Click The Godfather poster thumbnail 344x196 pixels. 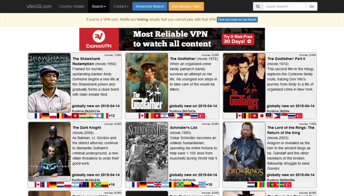(x=147, y=83)
